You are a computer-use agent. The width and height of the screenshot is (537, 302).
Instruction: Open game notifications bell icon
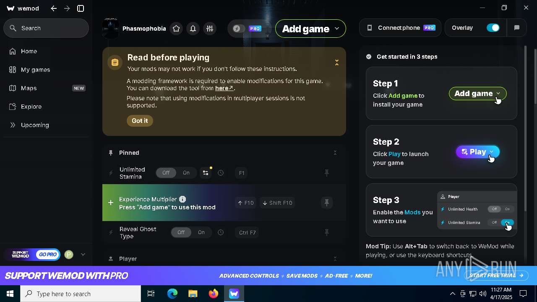point(193,29)
